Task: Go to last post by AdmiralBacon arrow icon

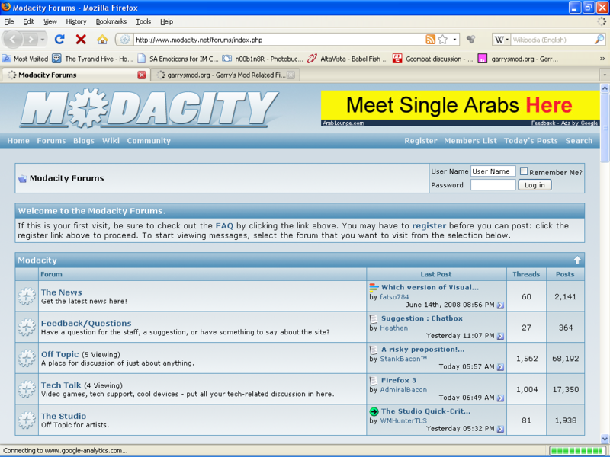Action: coord(500,398)
